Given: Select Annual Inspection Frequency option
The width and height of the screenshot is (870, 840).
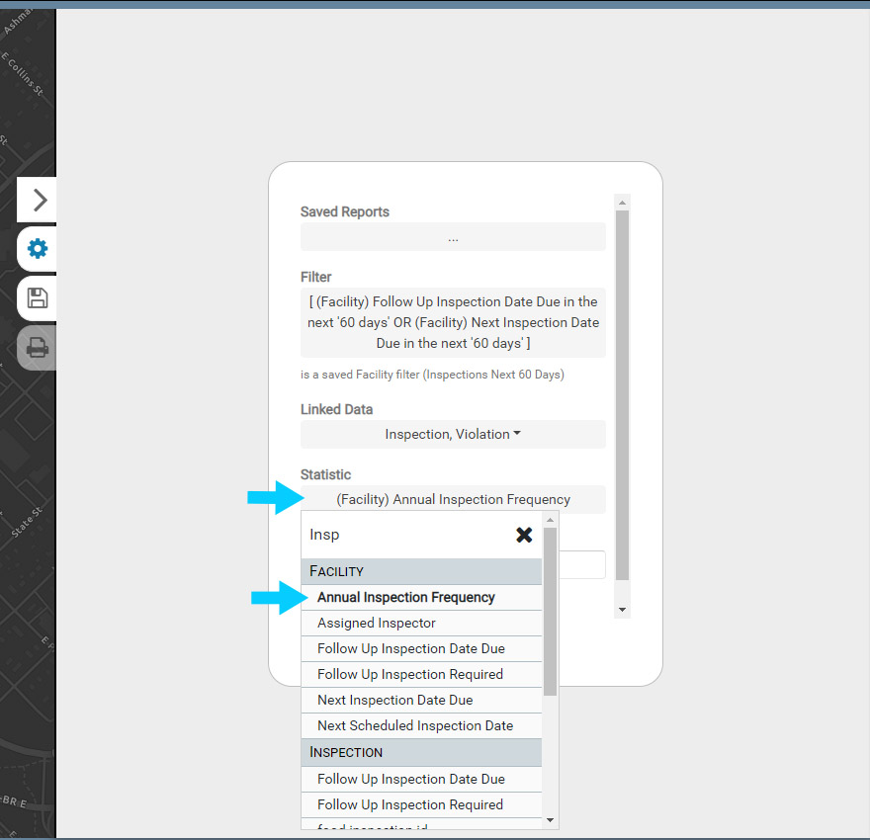Looking at the screenshot, I should click(x=406, y=598).
